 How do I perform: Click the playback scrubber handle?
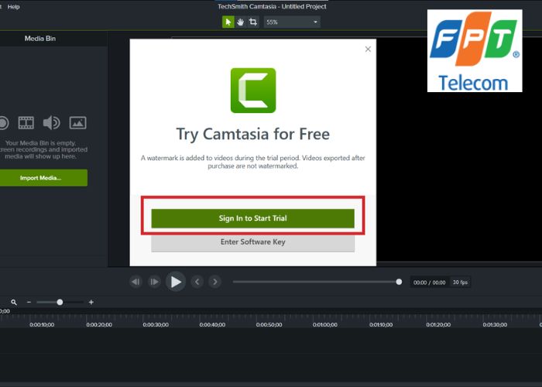[399, 282]
